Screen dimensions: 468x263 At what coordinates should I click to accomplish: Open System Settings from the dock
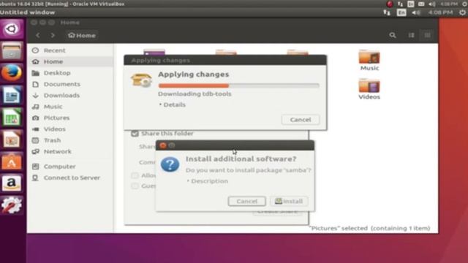(x=12, y=205)
